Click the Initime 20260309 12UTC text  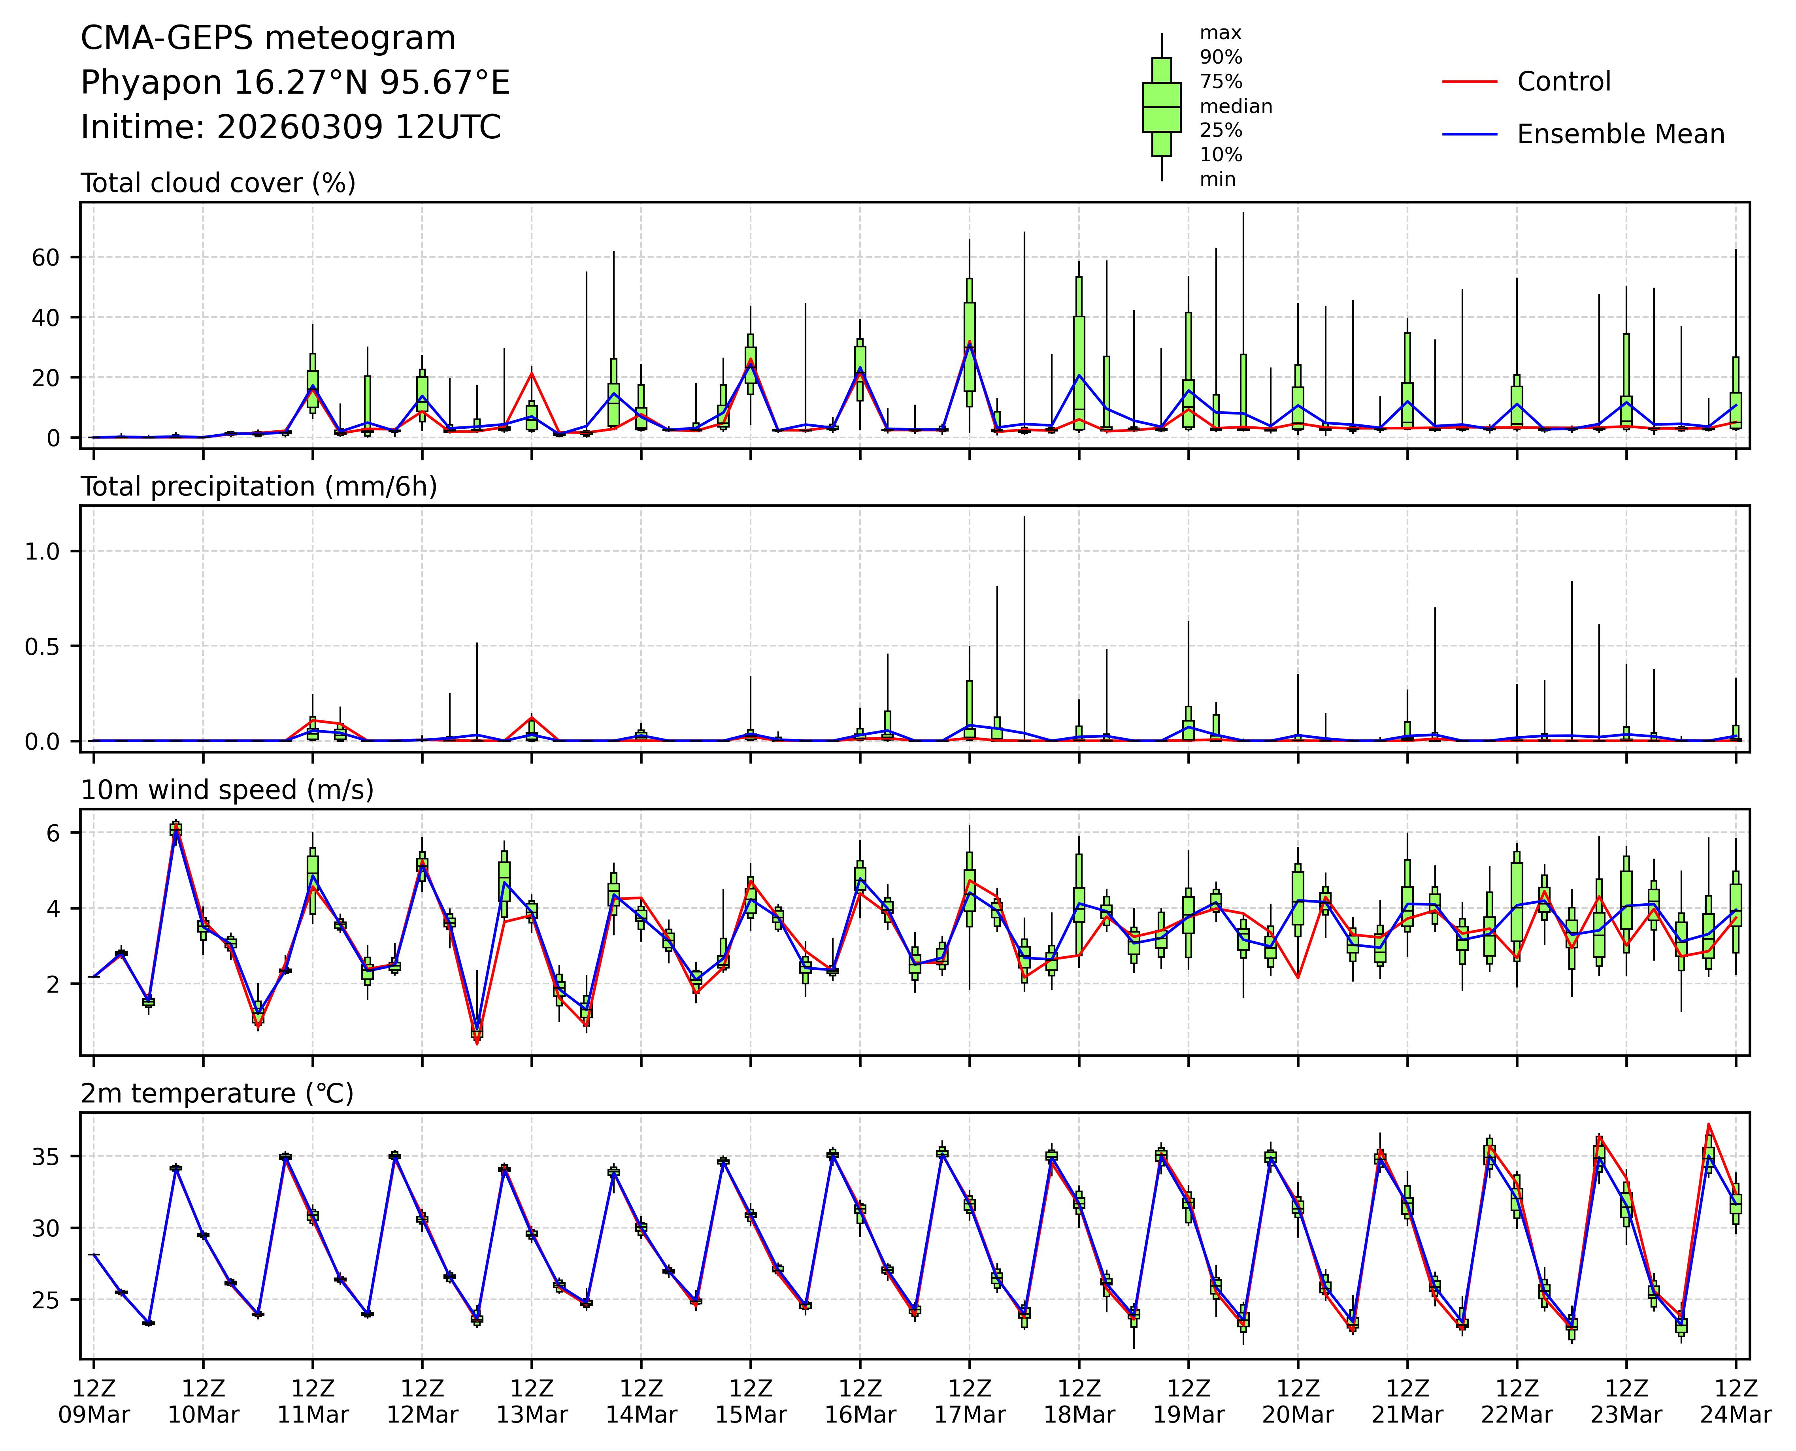point(290,128)
